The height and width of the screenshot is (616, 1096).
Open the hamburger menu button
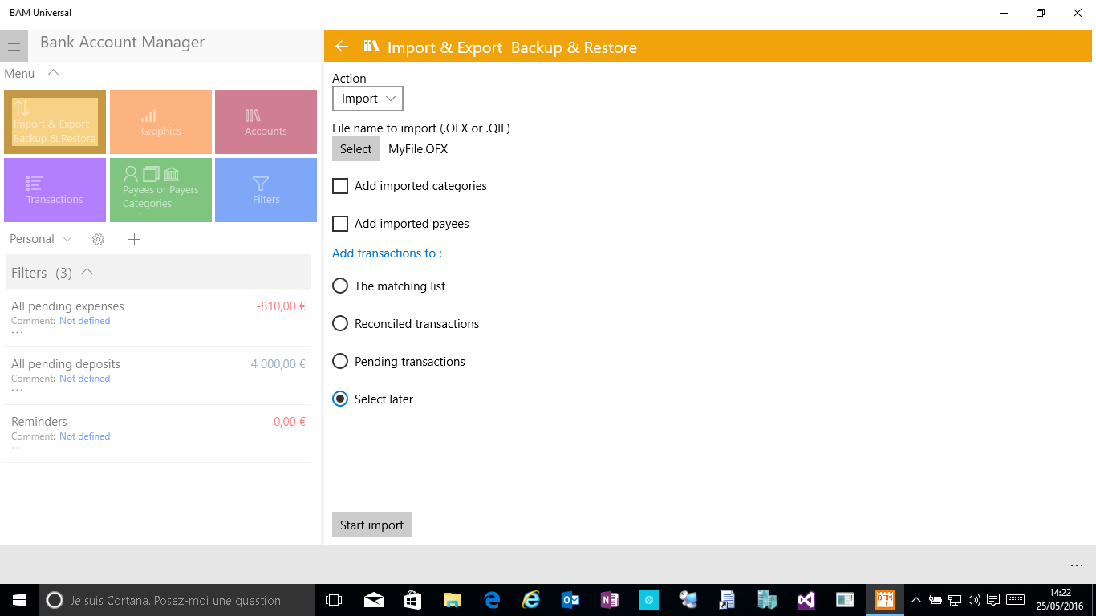(14, 47)
